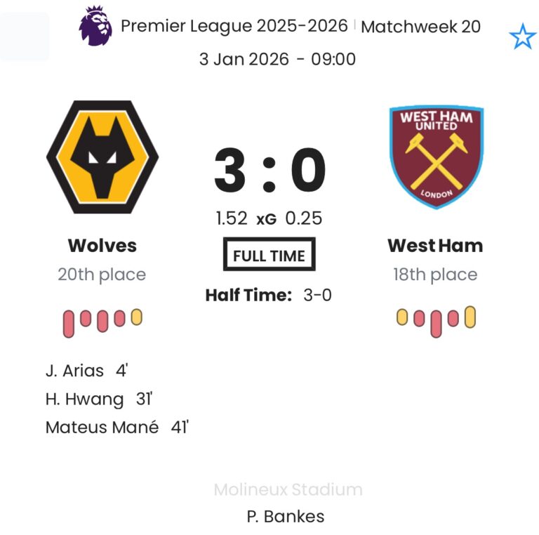Click the 3 : 0 match score
Viewport: 539px width, 535px height.
pyautogui.click(x=270, y=172)
